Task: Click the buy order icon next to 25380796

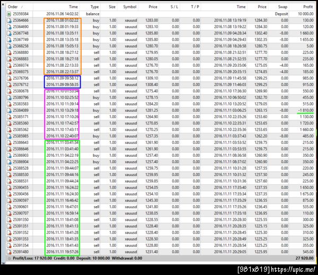Action: [9, 97]
